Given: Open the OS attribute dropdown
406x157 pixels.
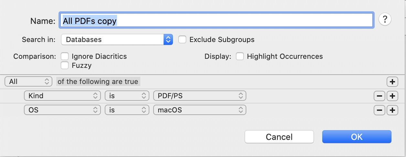Looking at the screenshot, I should point(62,110).
